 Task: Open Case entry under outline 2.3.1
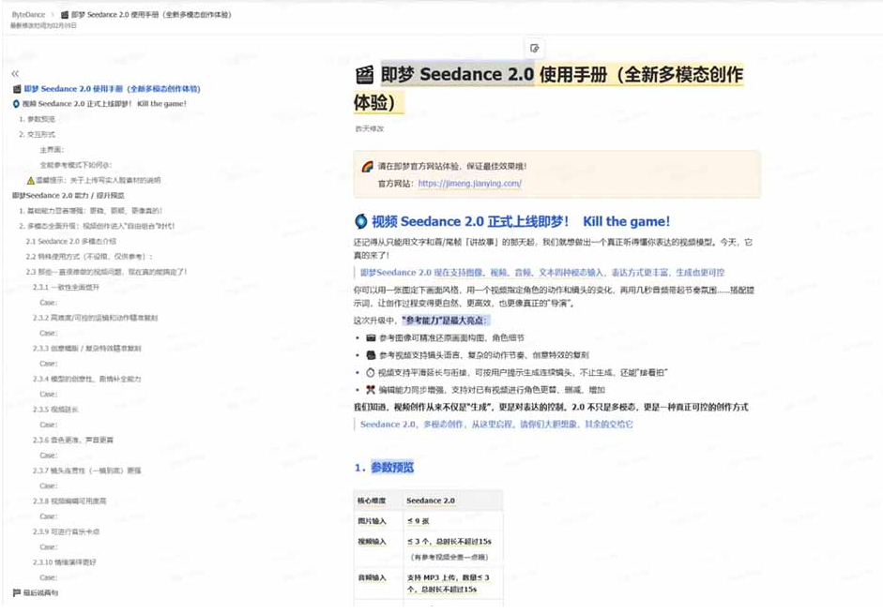click(x=49, y=303)
